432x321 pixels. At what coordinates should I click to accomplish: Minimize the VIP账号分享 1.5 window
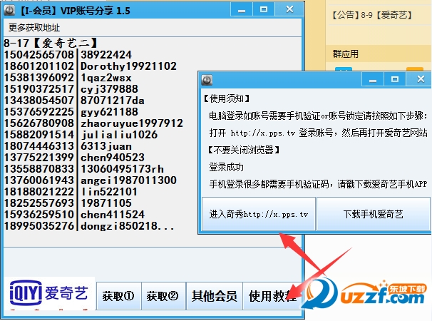[242, 10]
